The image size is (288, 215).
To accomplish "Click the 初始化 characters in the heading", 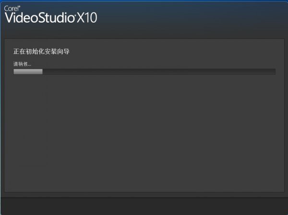I will point(35,51).
